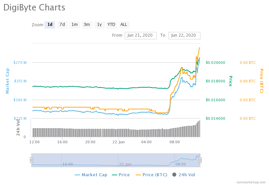The image size is (269, 185).
Task: Click the 04:00 time axis label
Action: pyautogui.click(x=147, y=142)
